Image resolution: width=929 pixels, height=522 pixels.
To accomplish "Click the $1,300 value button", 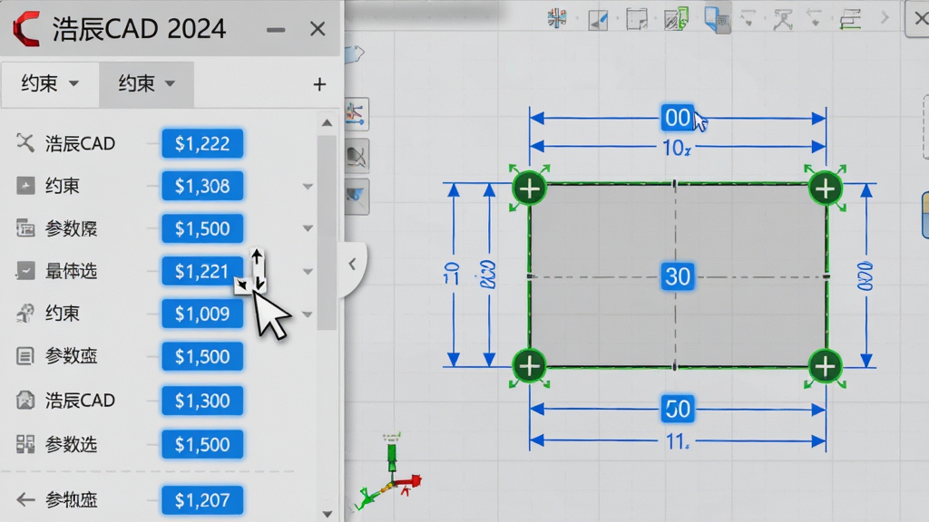I will point(202,401).
